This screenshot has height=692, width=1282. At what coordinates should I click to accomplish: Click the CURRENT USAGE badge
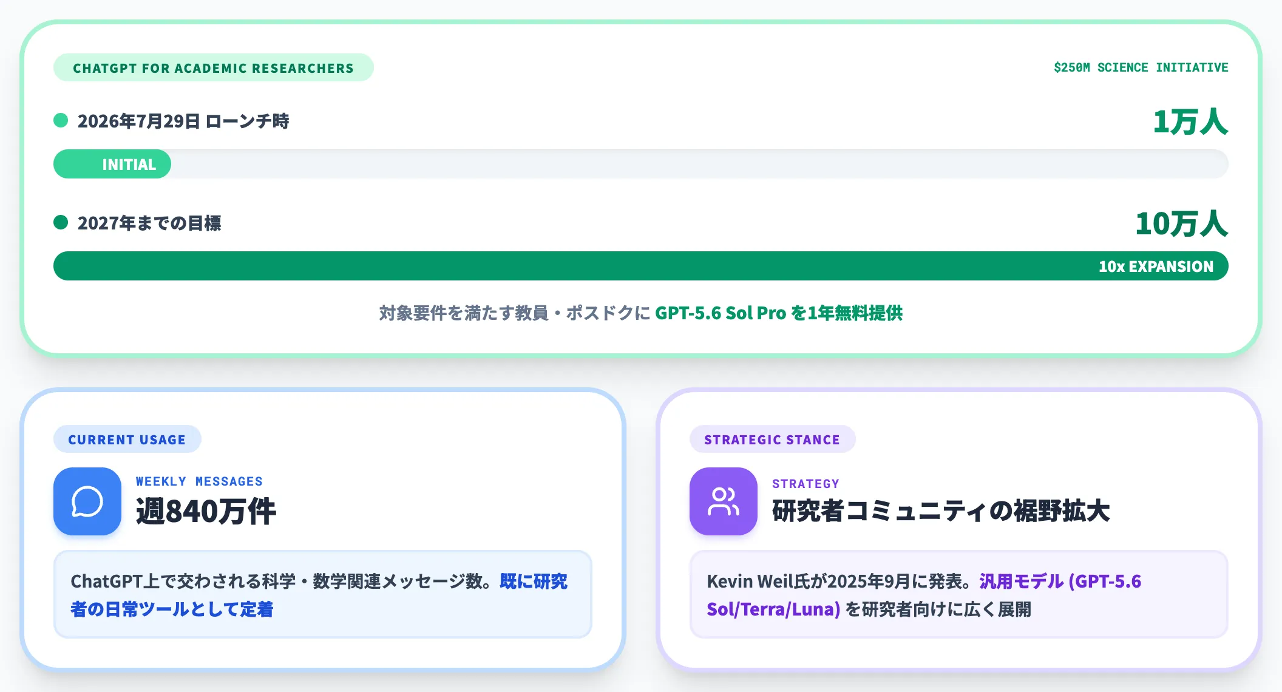pyautogui.click(x=127, y=439)
